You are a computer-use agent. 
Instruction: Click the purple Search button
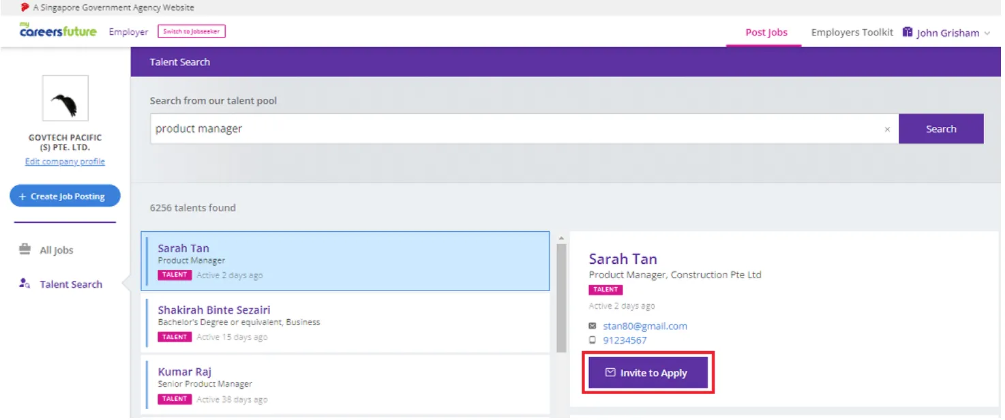pyautogui.click(x=941, y=129)
